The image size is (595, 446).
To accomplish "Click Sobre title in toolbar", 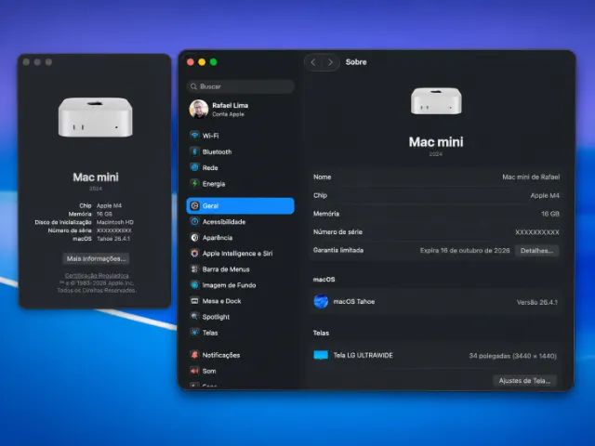I will coord(356,62).
